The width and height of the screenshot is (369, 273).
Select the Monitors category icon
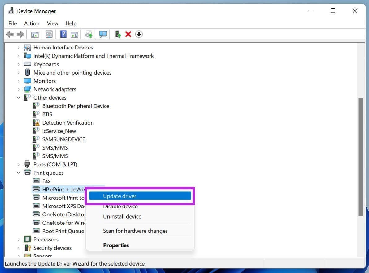pyautogui.click(x=27, y=81)
